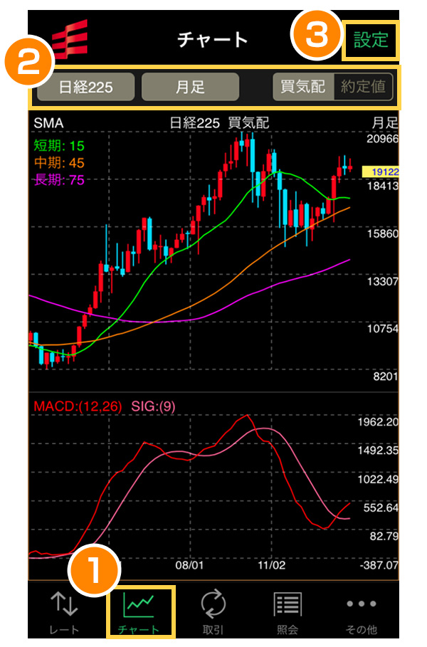
Task: Tap the 08/01 date axis label
Action: (189, 565)
